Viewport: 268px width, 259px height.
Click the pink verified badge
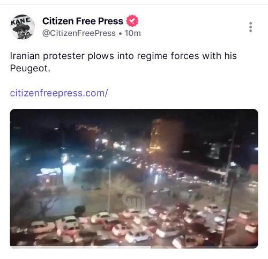132,21
